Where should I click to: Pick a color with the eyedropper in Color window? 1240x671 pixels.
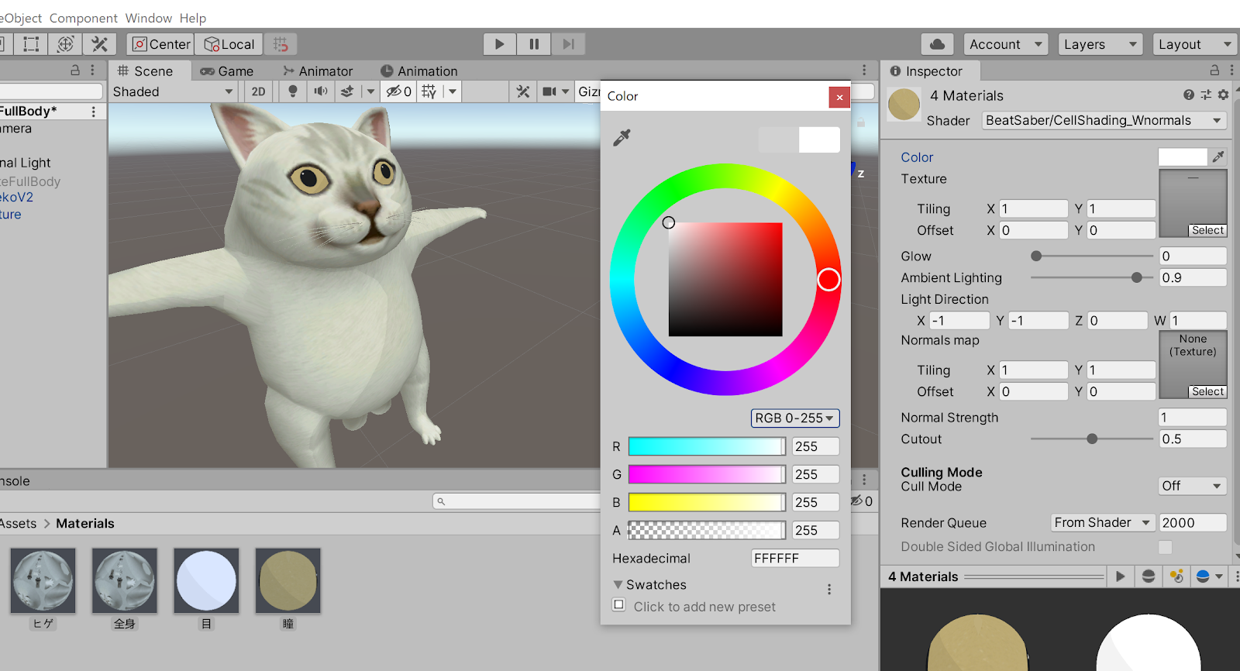[622, 138]
